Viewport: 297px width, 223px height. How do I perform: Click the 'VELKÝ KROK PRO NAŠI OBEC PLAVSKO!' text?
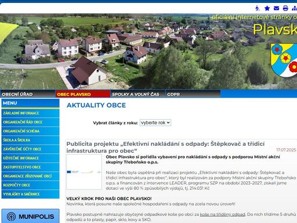(x=109, y=199)
